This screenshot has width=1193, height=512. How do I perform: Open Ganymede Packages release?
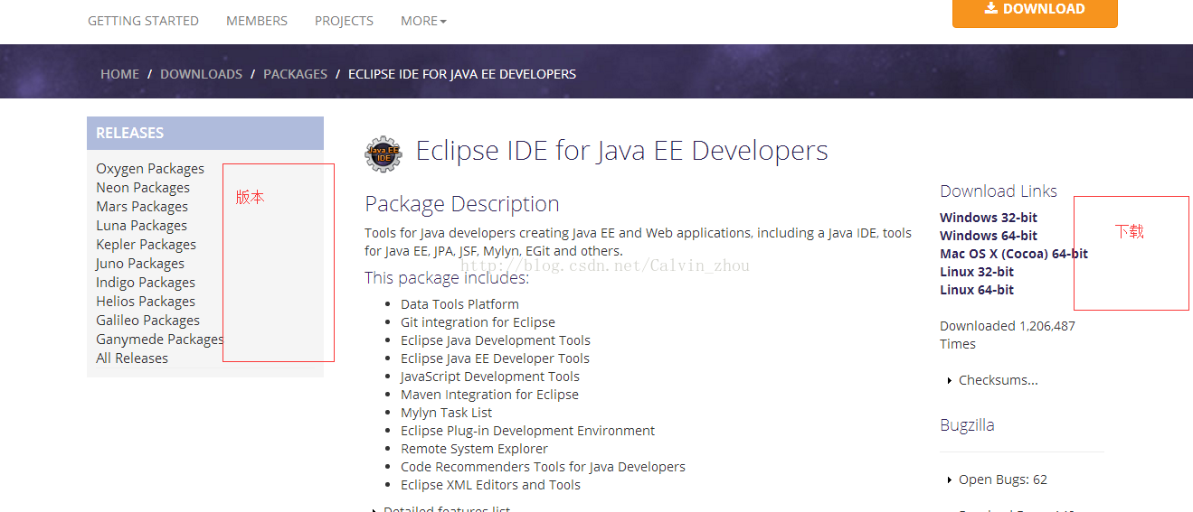click(x=159, y=340)
